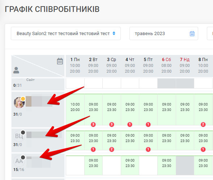Image resolution: width=213 pixels, height=180 pixels.
Task: Open Beauty Salon2 location dropdown
Action: pos(66,33)
